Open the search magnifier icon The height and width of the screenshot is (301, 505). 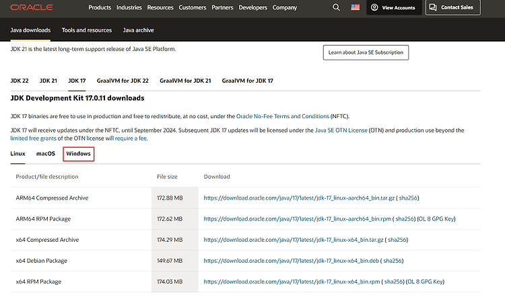336,7
